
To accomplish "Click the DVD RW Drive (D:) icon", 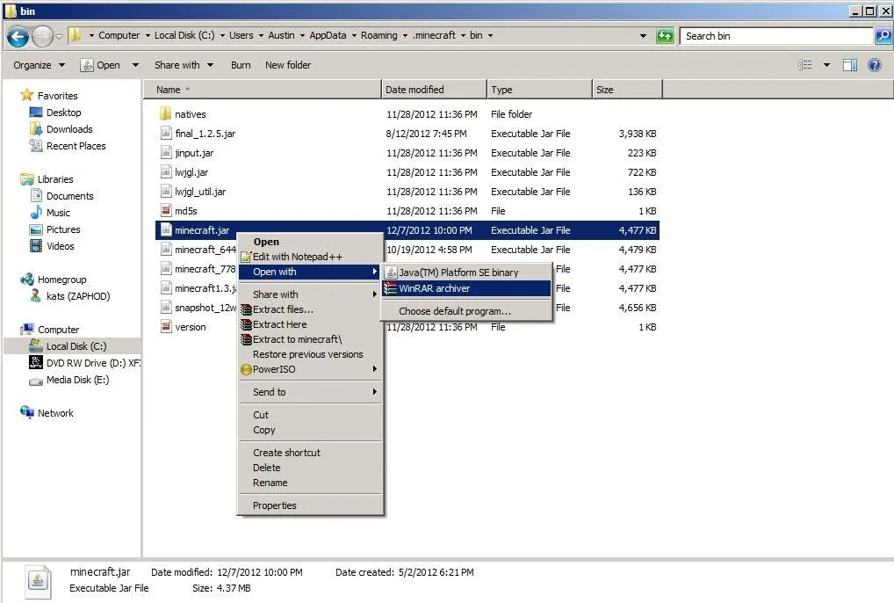I will point(35,363).
